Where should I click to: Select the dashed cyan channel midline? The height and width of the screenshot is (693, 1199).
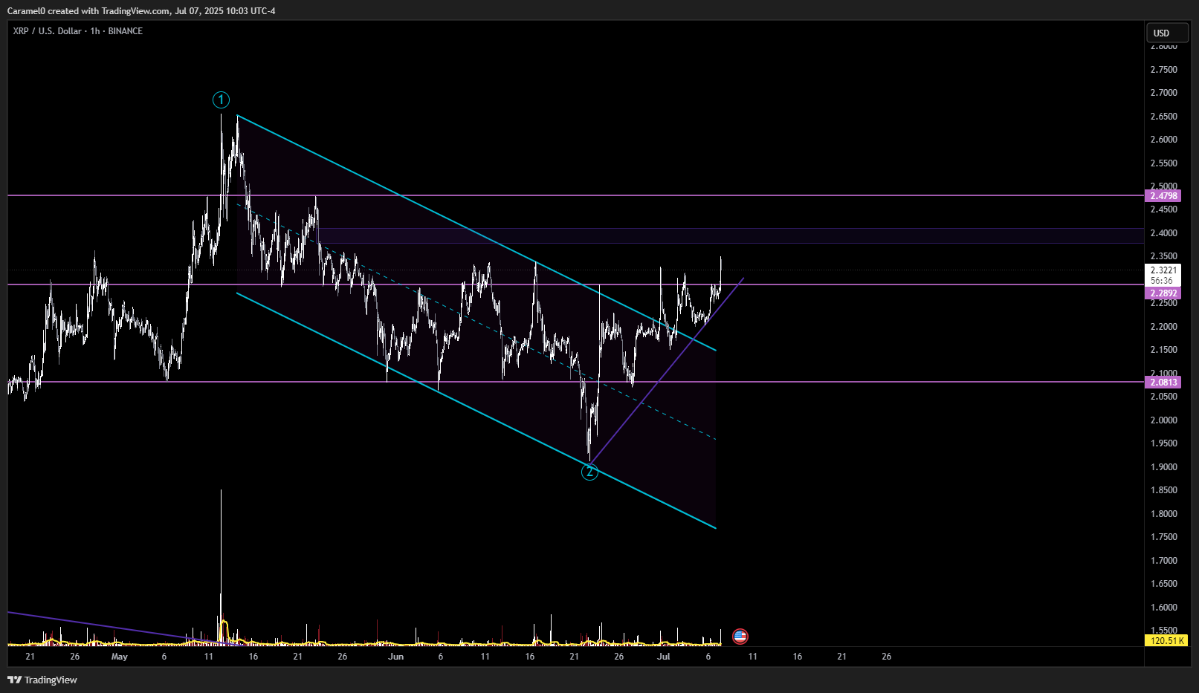pos(476,321)
